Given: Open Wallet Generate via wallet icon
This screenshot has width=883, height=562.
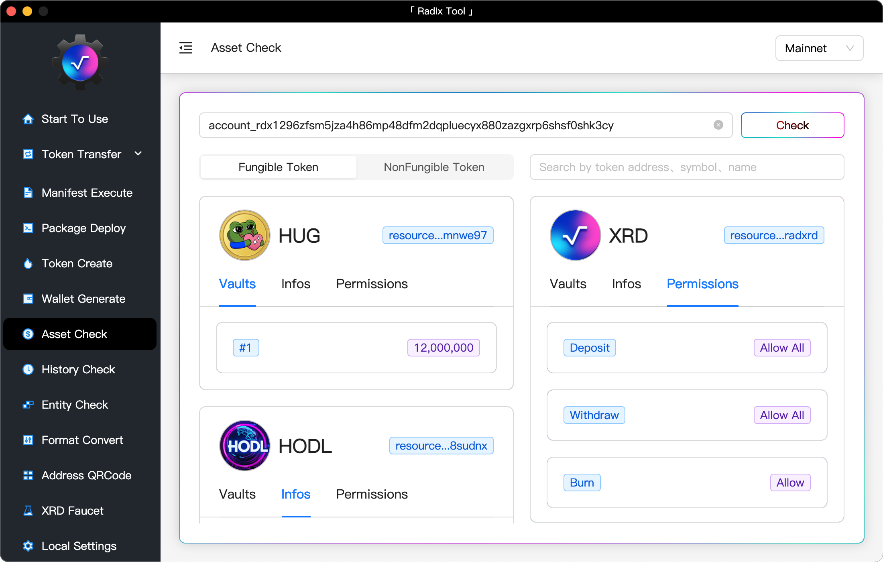Looking at the screenshot, I should point(28,299).
